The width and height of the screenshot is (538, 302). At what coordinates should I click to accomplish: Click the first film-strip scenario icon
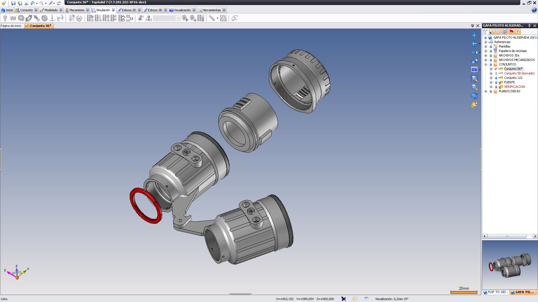[90, 18]
